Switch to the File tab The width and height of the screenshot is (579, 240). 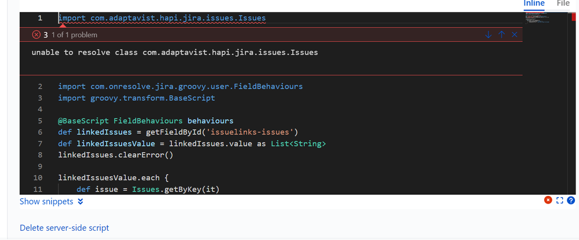(563, 3)
